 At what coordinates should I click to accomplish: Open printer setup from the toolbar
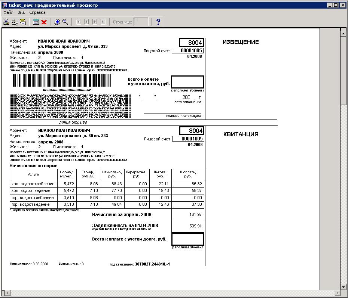15,22
